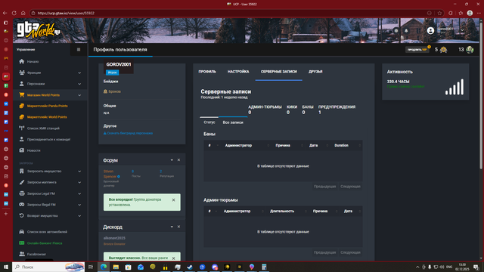Click the favorites star in address bar

point(439,13)
